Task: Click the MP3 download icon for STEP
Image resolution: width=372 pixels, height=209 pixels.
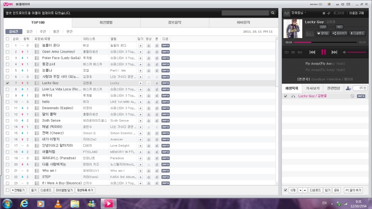Action: [165, 177]
